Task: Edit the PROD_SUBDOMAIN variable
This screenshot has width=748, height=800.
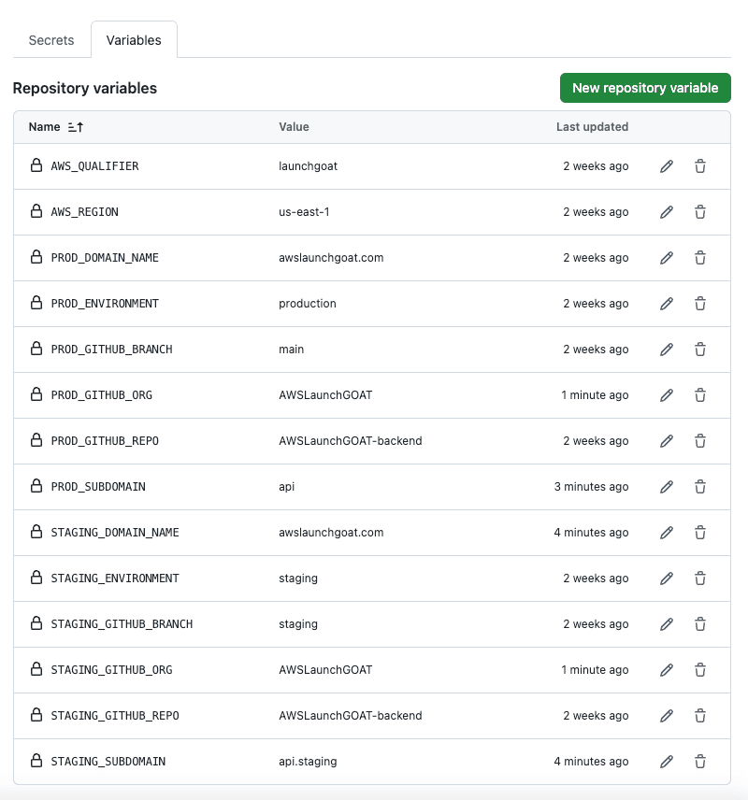Action: click(667, 487)
